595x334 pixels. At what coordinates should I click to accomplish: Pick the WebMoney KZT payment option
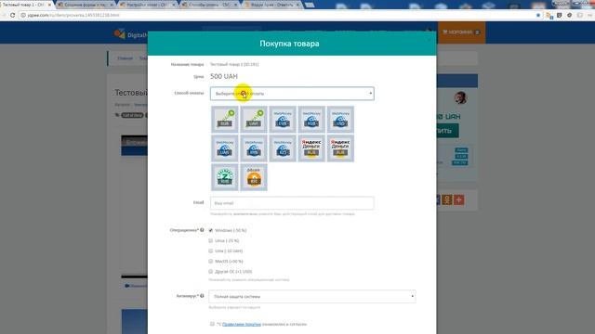point(283,148)
